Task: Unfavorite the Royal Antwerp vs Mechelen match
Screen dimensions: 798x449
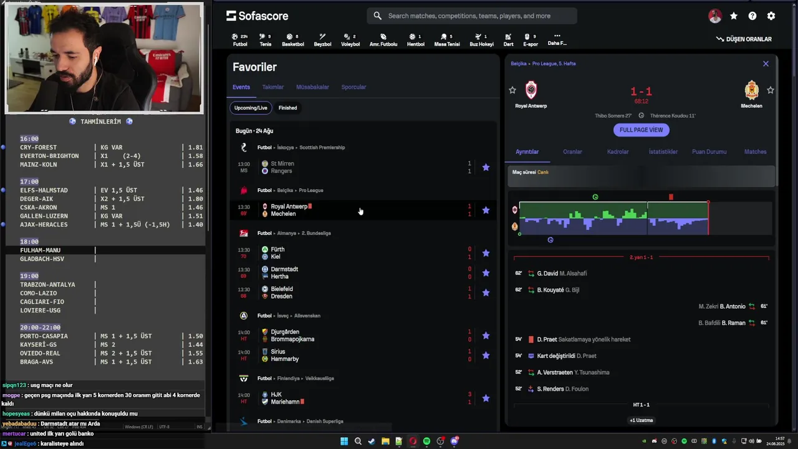Action: (x=486, y=210)
